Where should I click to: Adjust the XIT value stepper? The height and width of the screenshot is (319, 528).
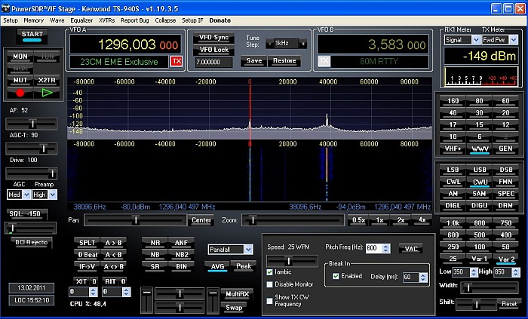click(x=94, y=292)
